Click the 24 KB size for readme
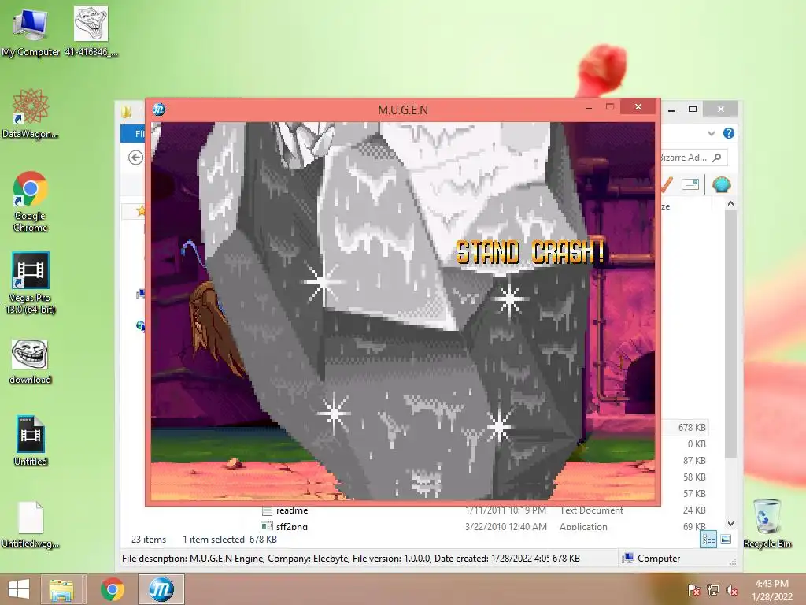 [x=694, y=510]
